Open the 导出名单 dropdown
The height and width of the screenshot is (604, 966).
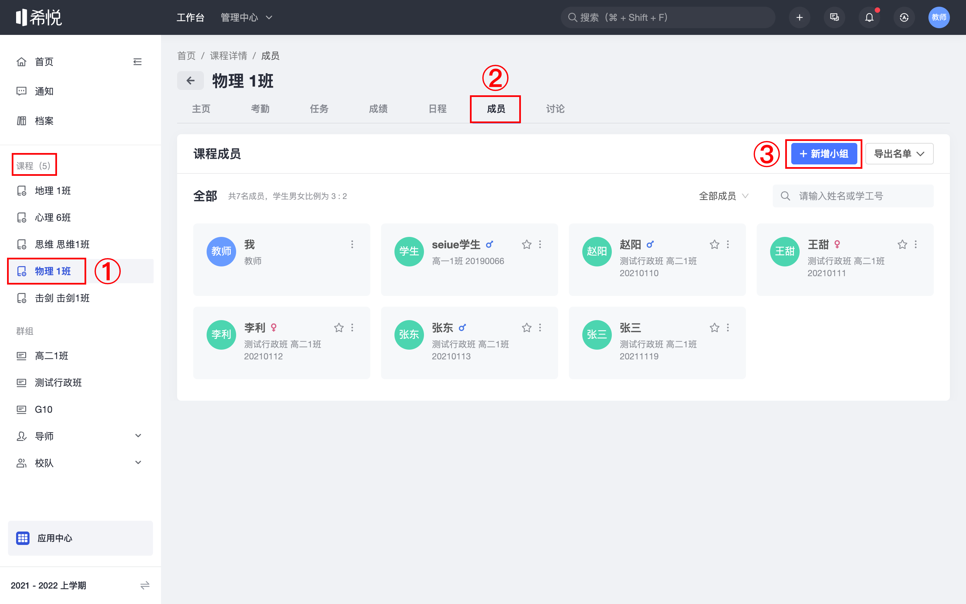click(899, 154)
